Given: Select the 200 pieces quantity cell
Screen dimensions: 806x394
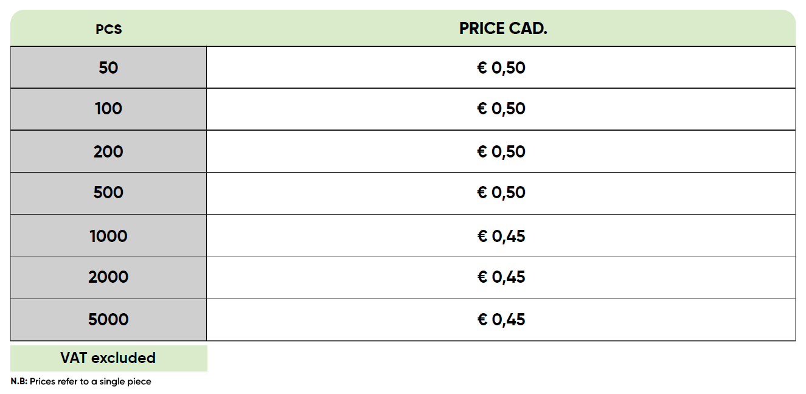Looking at the screenshot, I should pos(108,151).
